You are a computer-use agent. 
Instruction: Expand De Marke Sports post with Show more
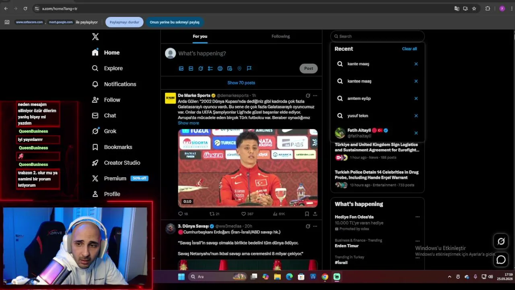coord(188,123)
